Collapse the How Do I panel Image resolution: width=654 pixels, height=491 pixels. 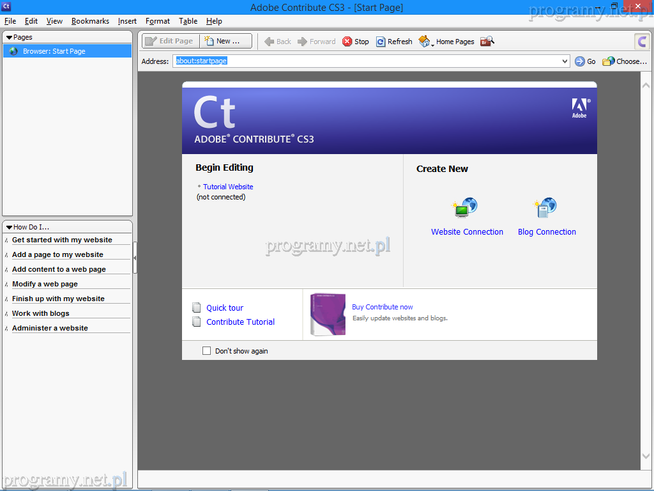pyautogui.click(x=9, y=227)
